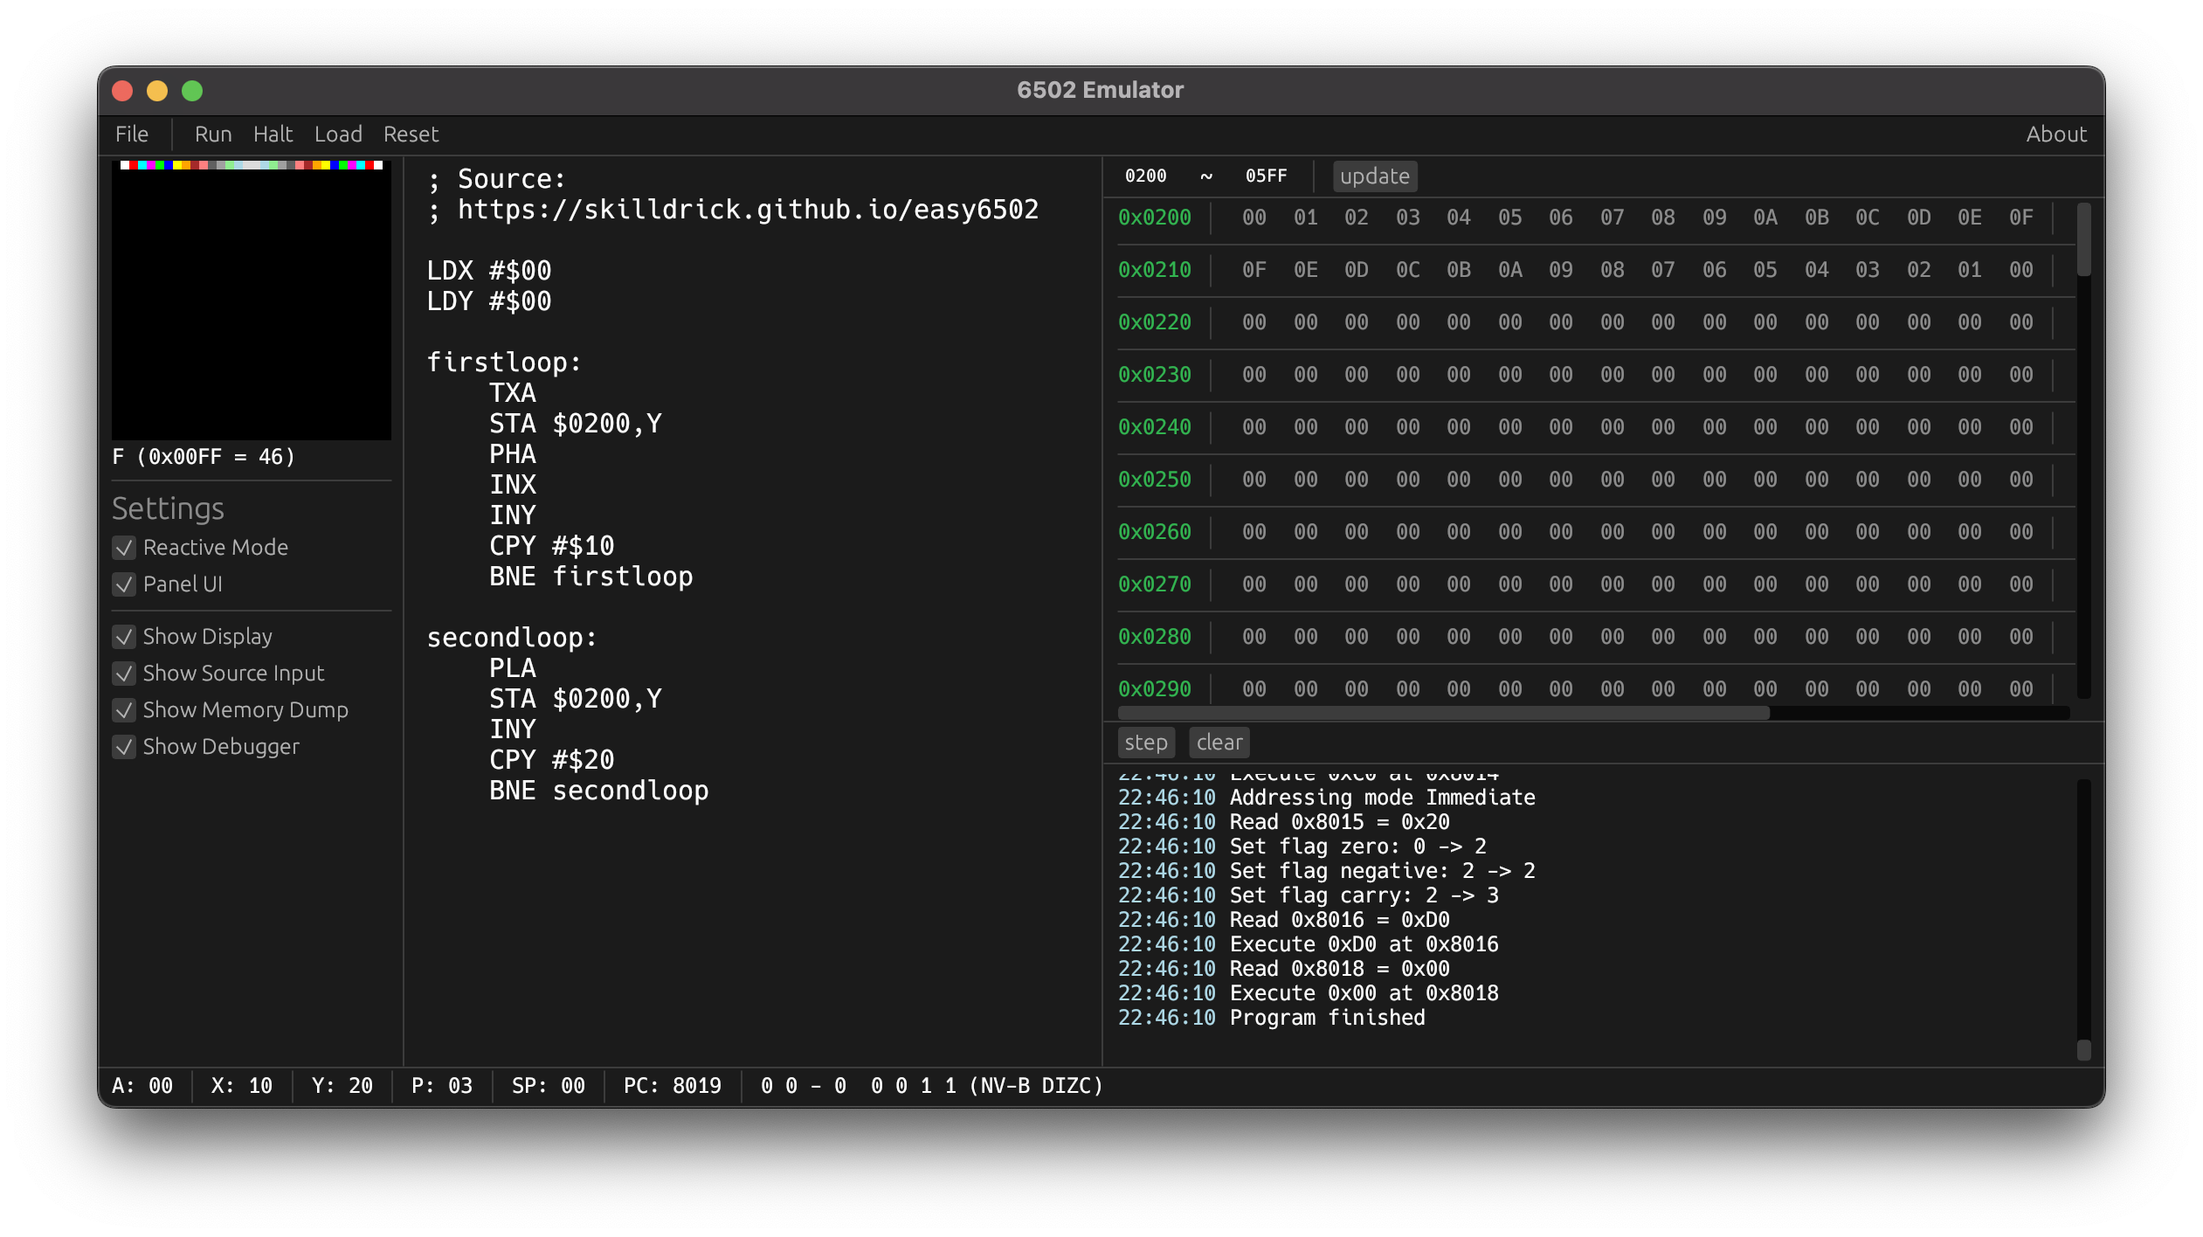Viewport: 2203px width, 1237px height.
Task: Click the update memory range button
Action: coord(1374,176)
